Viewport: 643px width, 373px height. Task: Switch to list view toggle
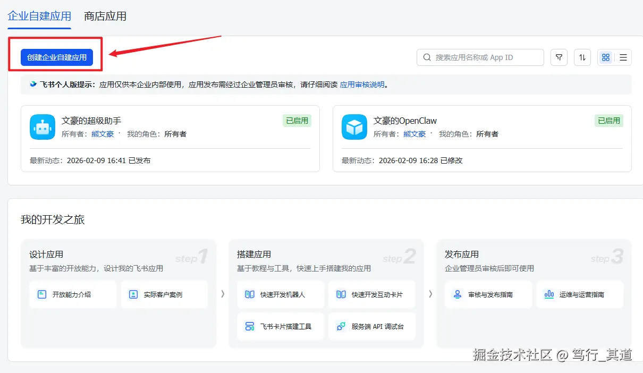[623, 57]
